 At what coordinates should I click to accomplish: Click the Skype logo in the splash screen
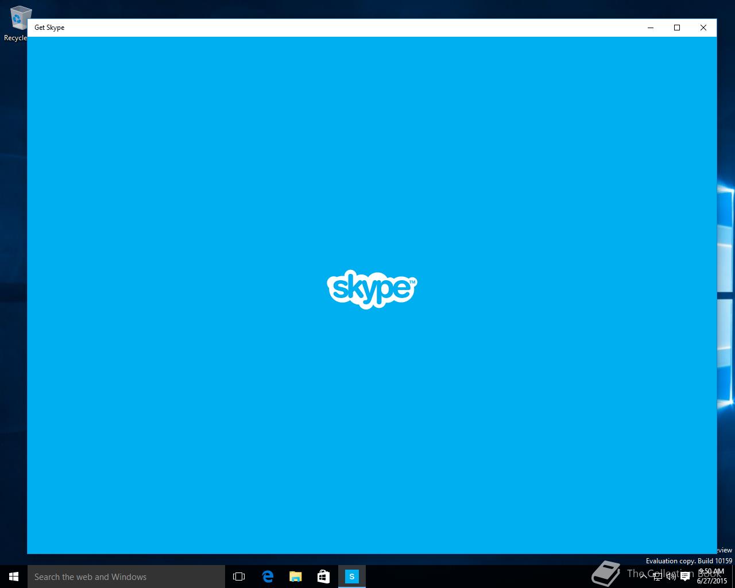point(372,289)
